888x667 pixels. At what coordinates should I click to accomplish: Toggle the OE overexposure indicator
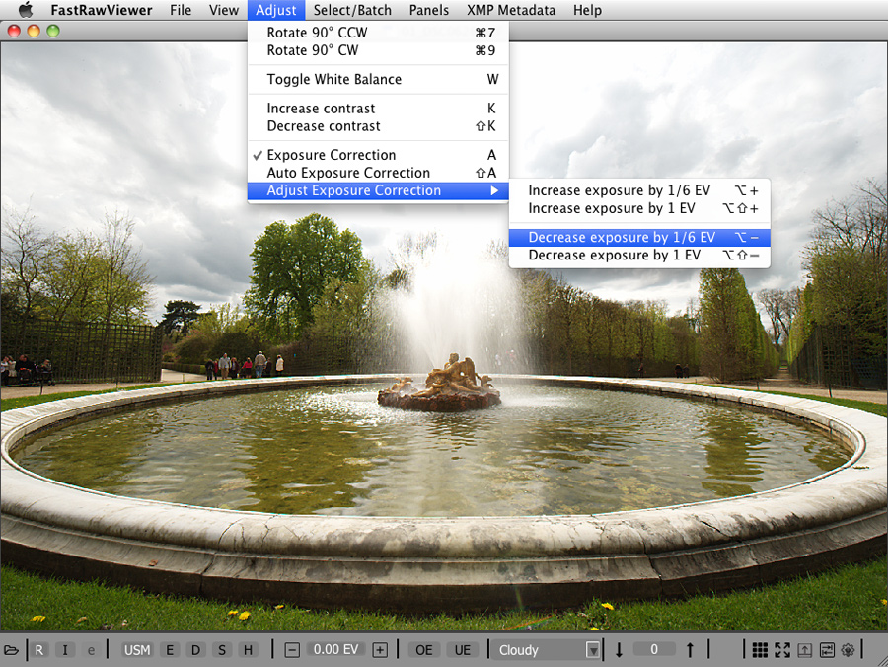(x=424, y=650)
